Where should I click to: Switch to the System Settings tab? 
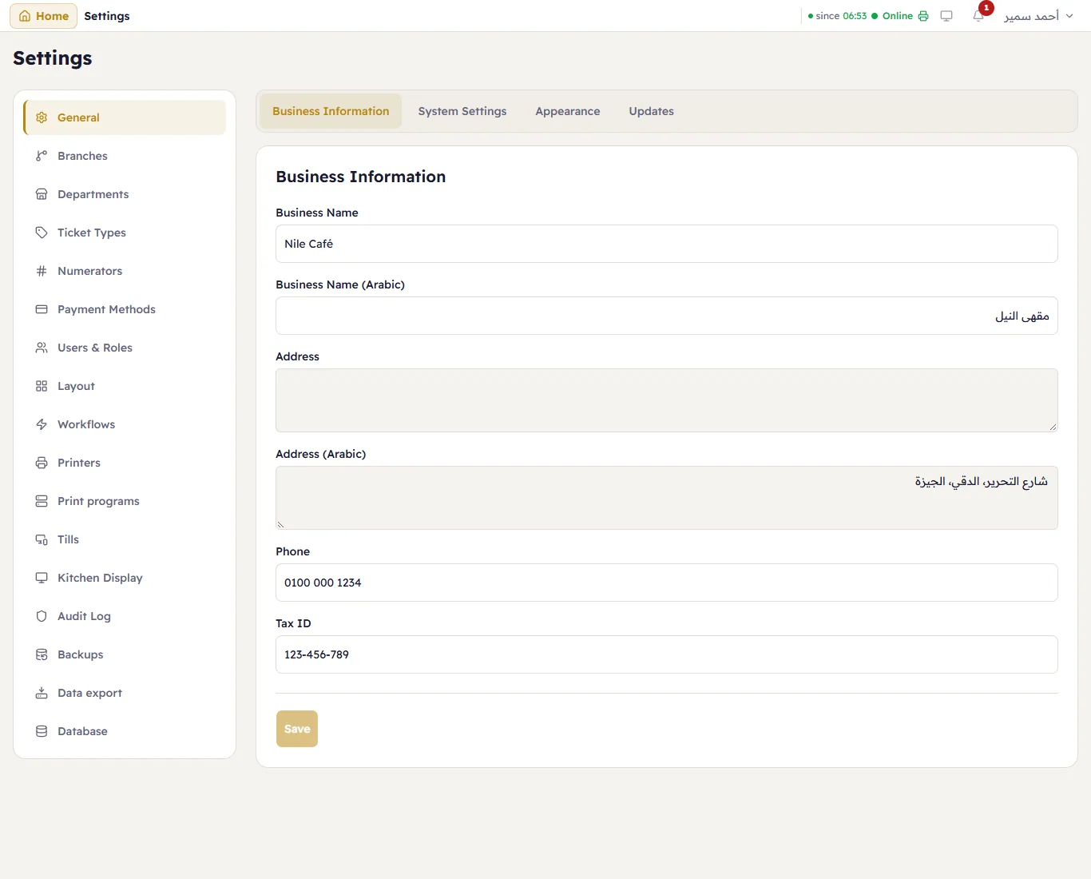(x=462, y=111)
